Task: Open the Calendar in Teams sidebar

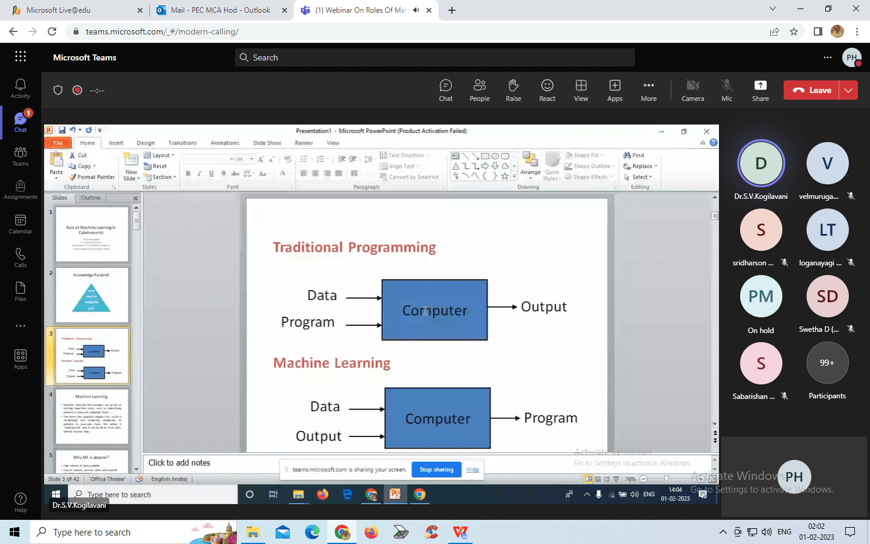Action: [21, 224]
